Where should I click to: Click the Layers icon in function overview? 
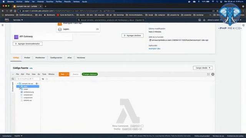tap(60, 29)
